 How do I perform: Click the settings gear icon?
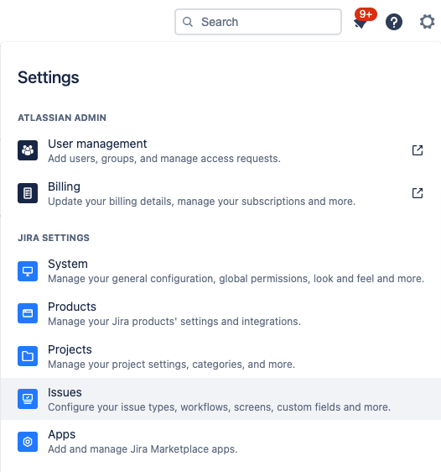(x=427, y=22)
